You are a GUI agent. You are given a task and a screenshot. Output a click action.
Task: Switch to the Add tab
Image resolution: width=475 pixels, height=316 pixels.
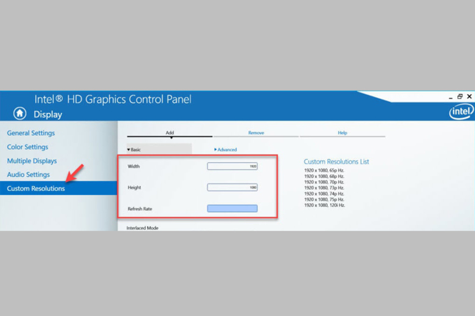170,133
